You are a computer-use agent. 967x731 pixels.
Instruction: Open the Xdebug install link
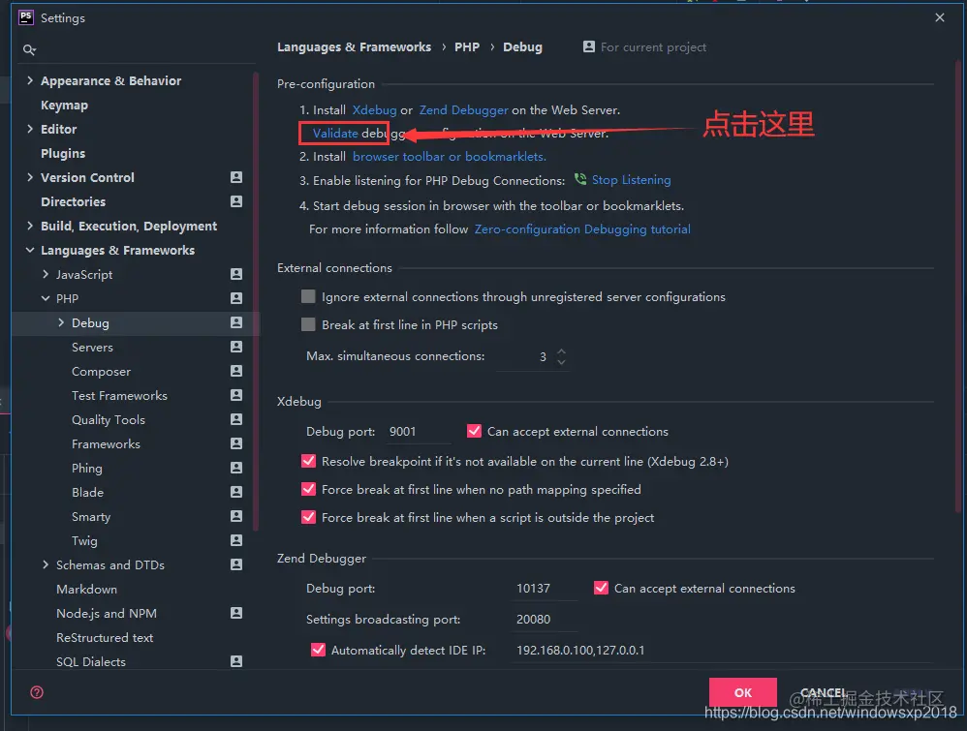(x=374, y=110)
